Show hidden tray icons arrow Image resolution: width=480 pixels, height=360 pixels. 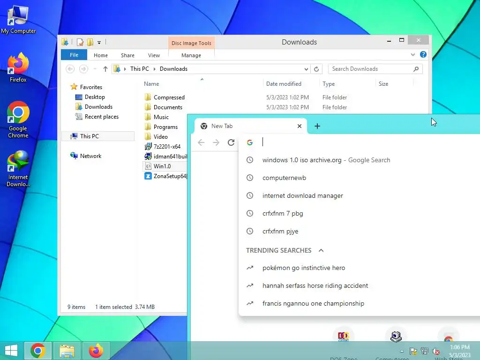[402, 351]
